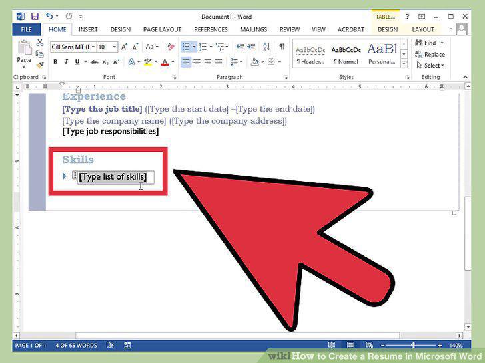The image size is (485, 363).
Task: Click the Paste clipboard icon
Action: pyautogui.click(x=25, y=47)
